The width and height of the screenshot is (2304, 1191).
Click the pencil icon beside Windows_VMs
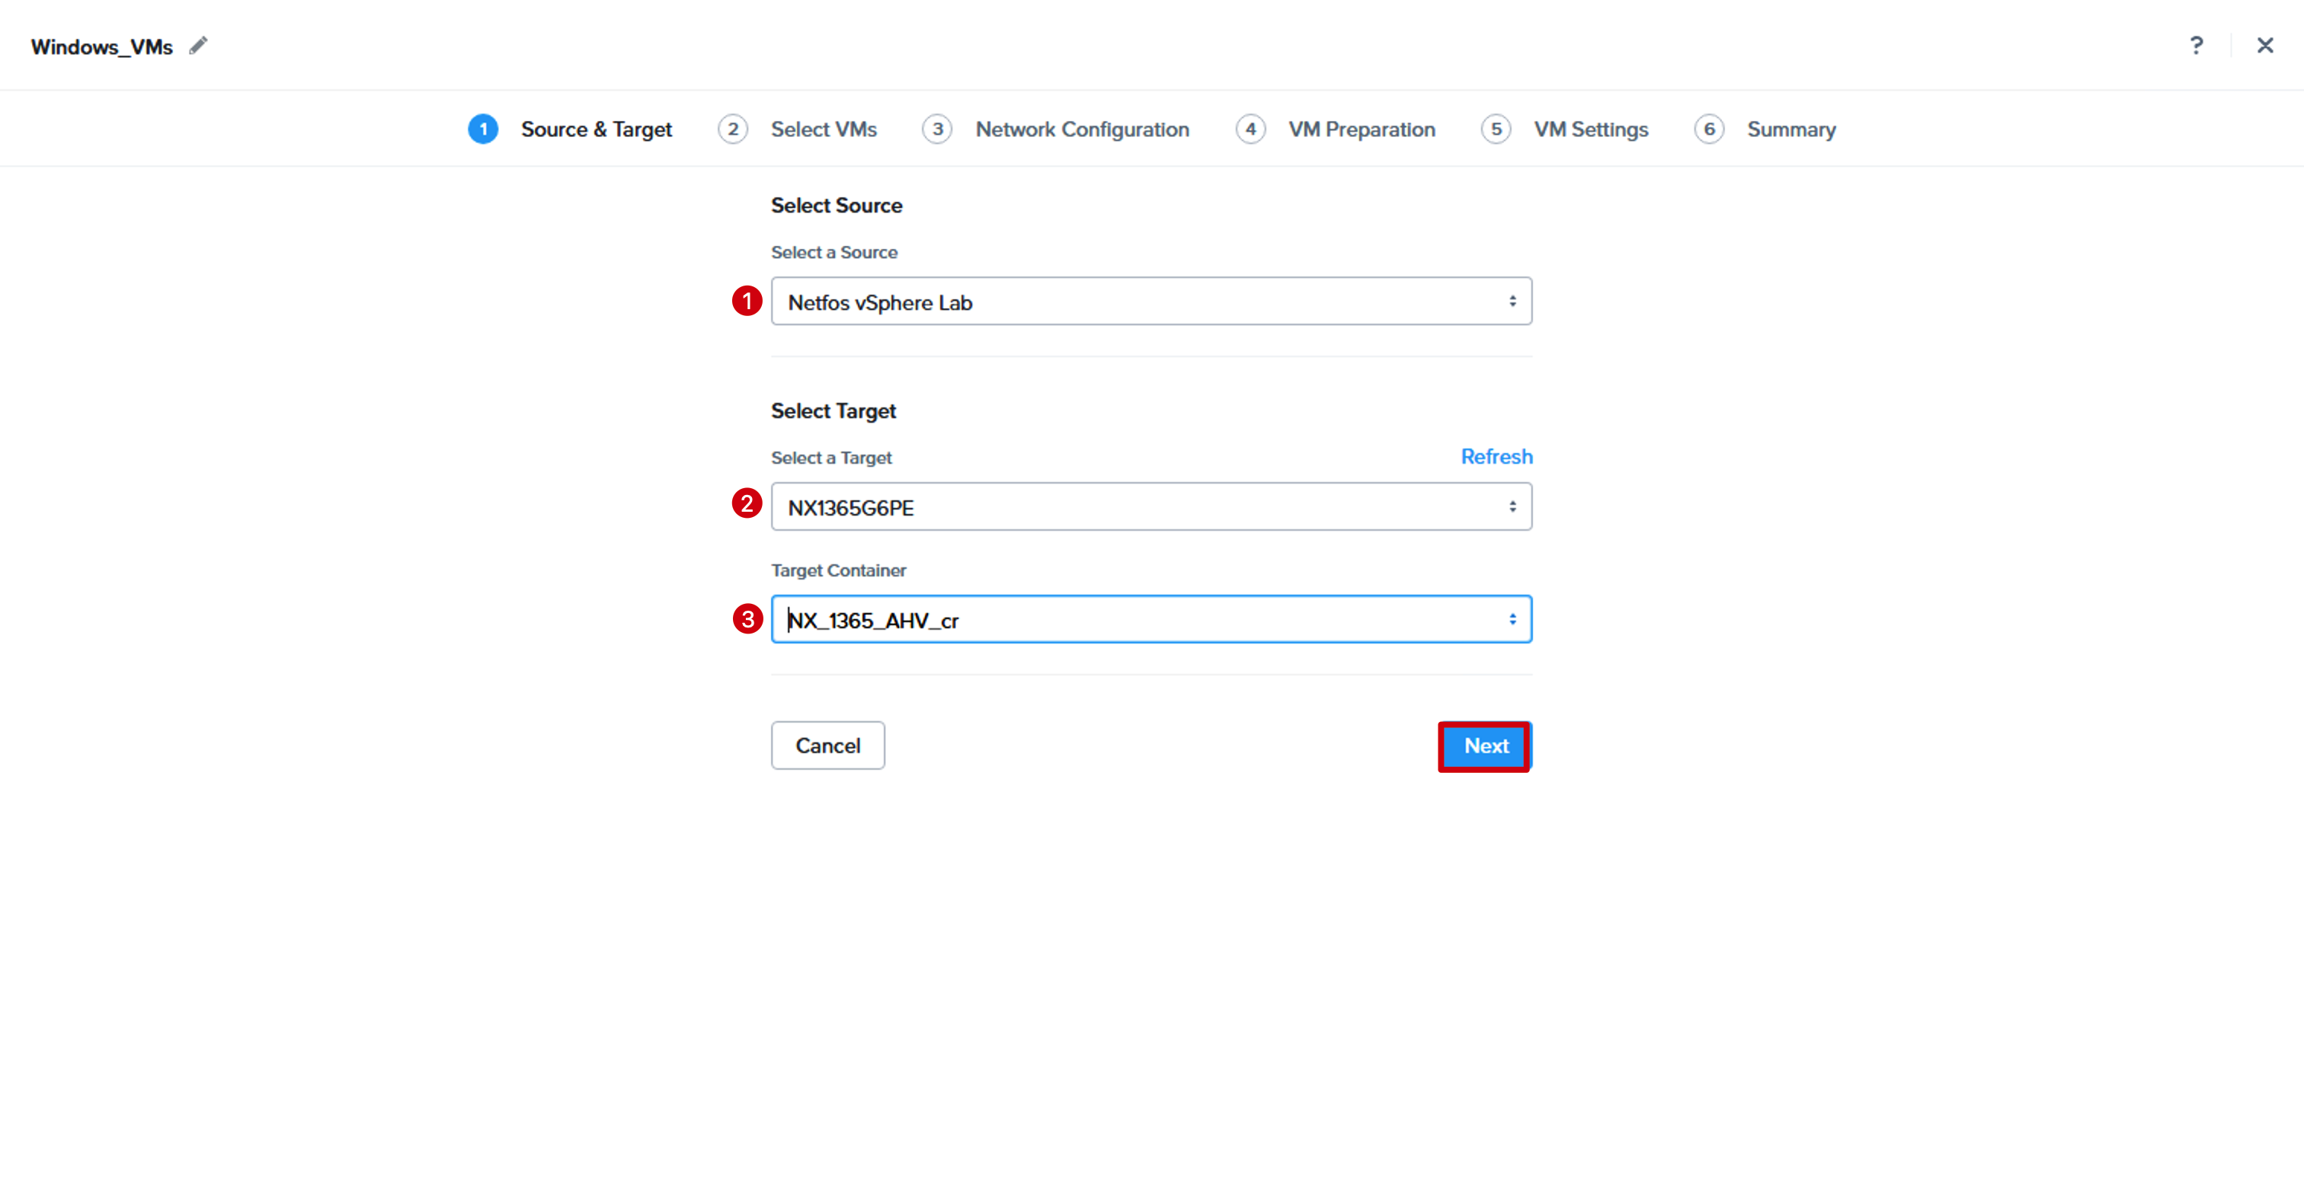(199, 46)
